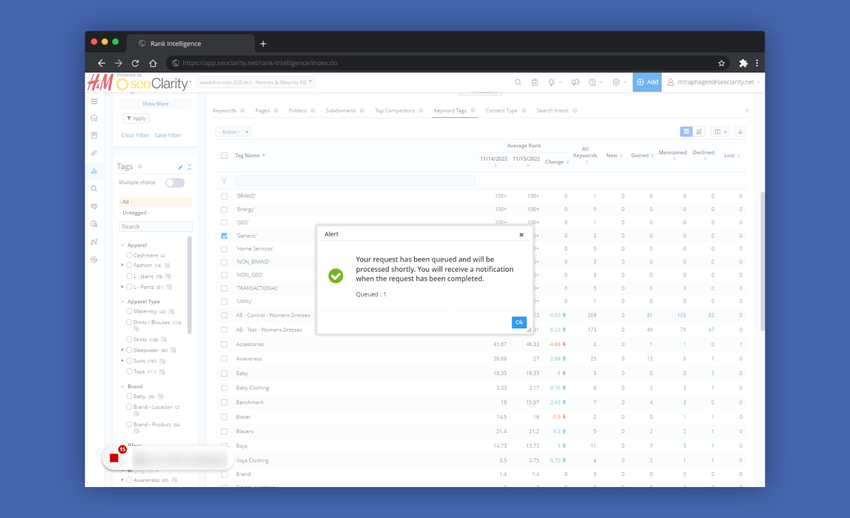Viewport: 850px width, 518px height.
Task: Switch to the Pages tab
Action: [263, 111]
